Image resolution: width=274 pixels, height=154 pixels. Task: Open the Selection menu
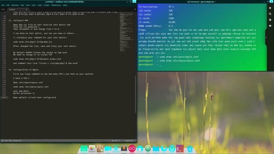tap(15, 5)
